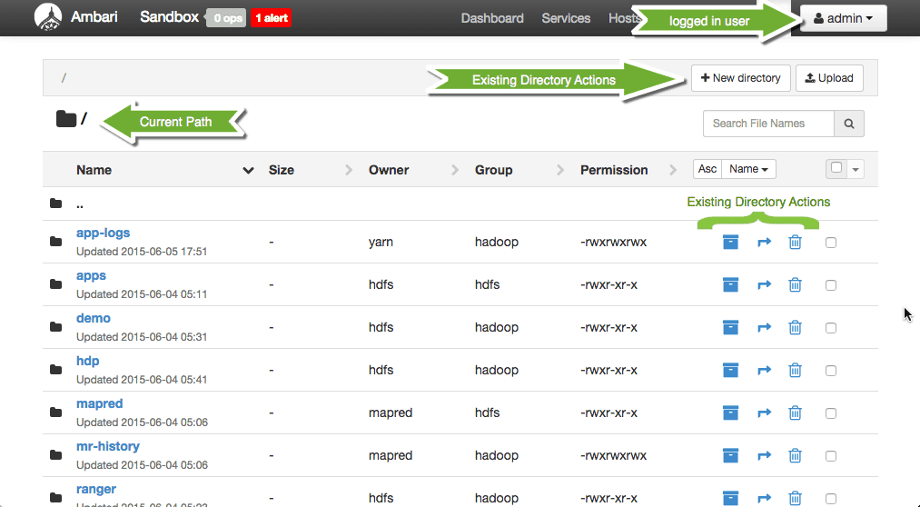Move the mr-history folder with arrow icon
This screenshot has width=920, height=507.
(x=764, y=455)
